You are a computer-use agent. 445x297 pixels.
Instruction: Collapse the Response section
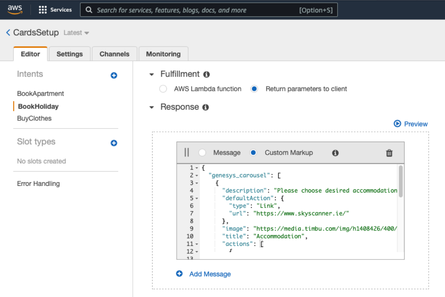point(152,107)
